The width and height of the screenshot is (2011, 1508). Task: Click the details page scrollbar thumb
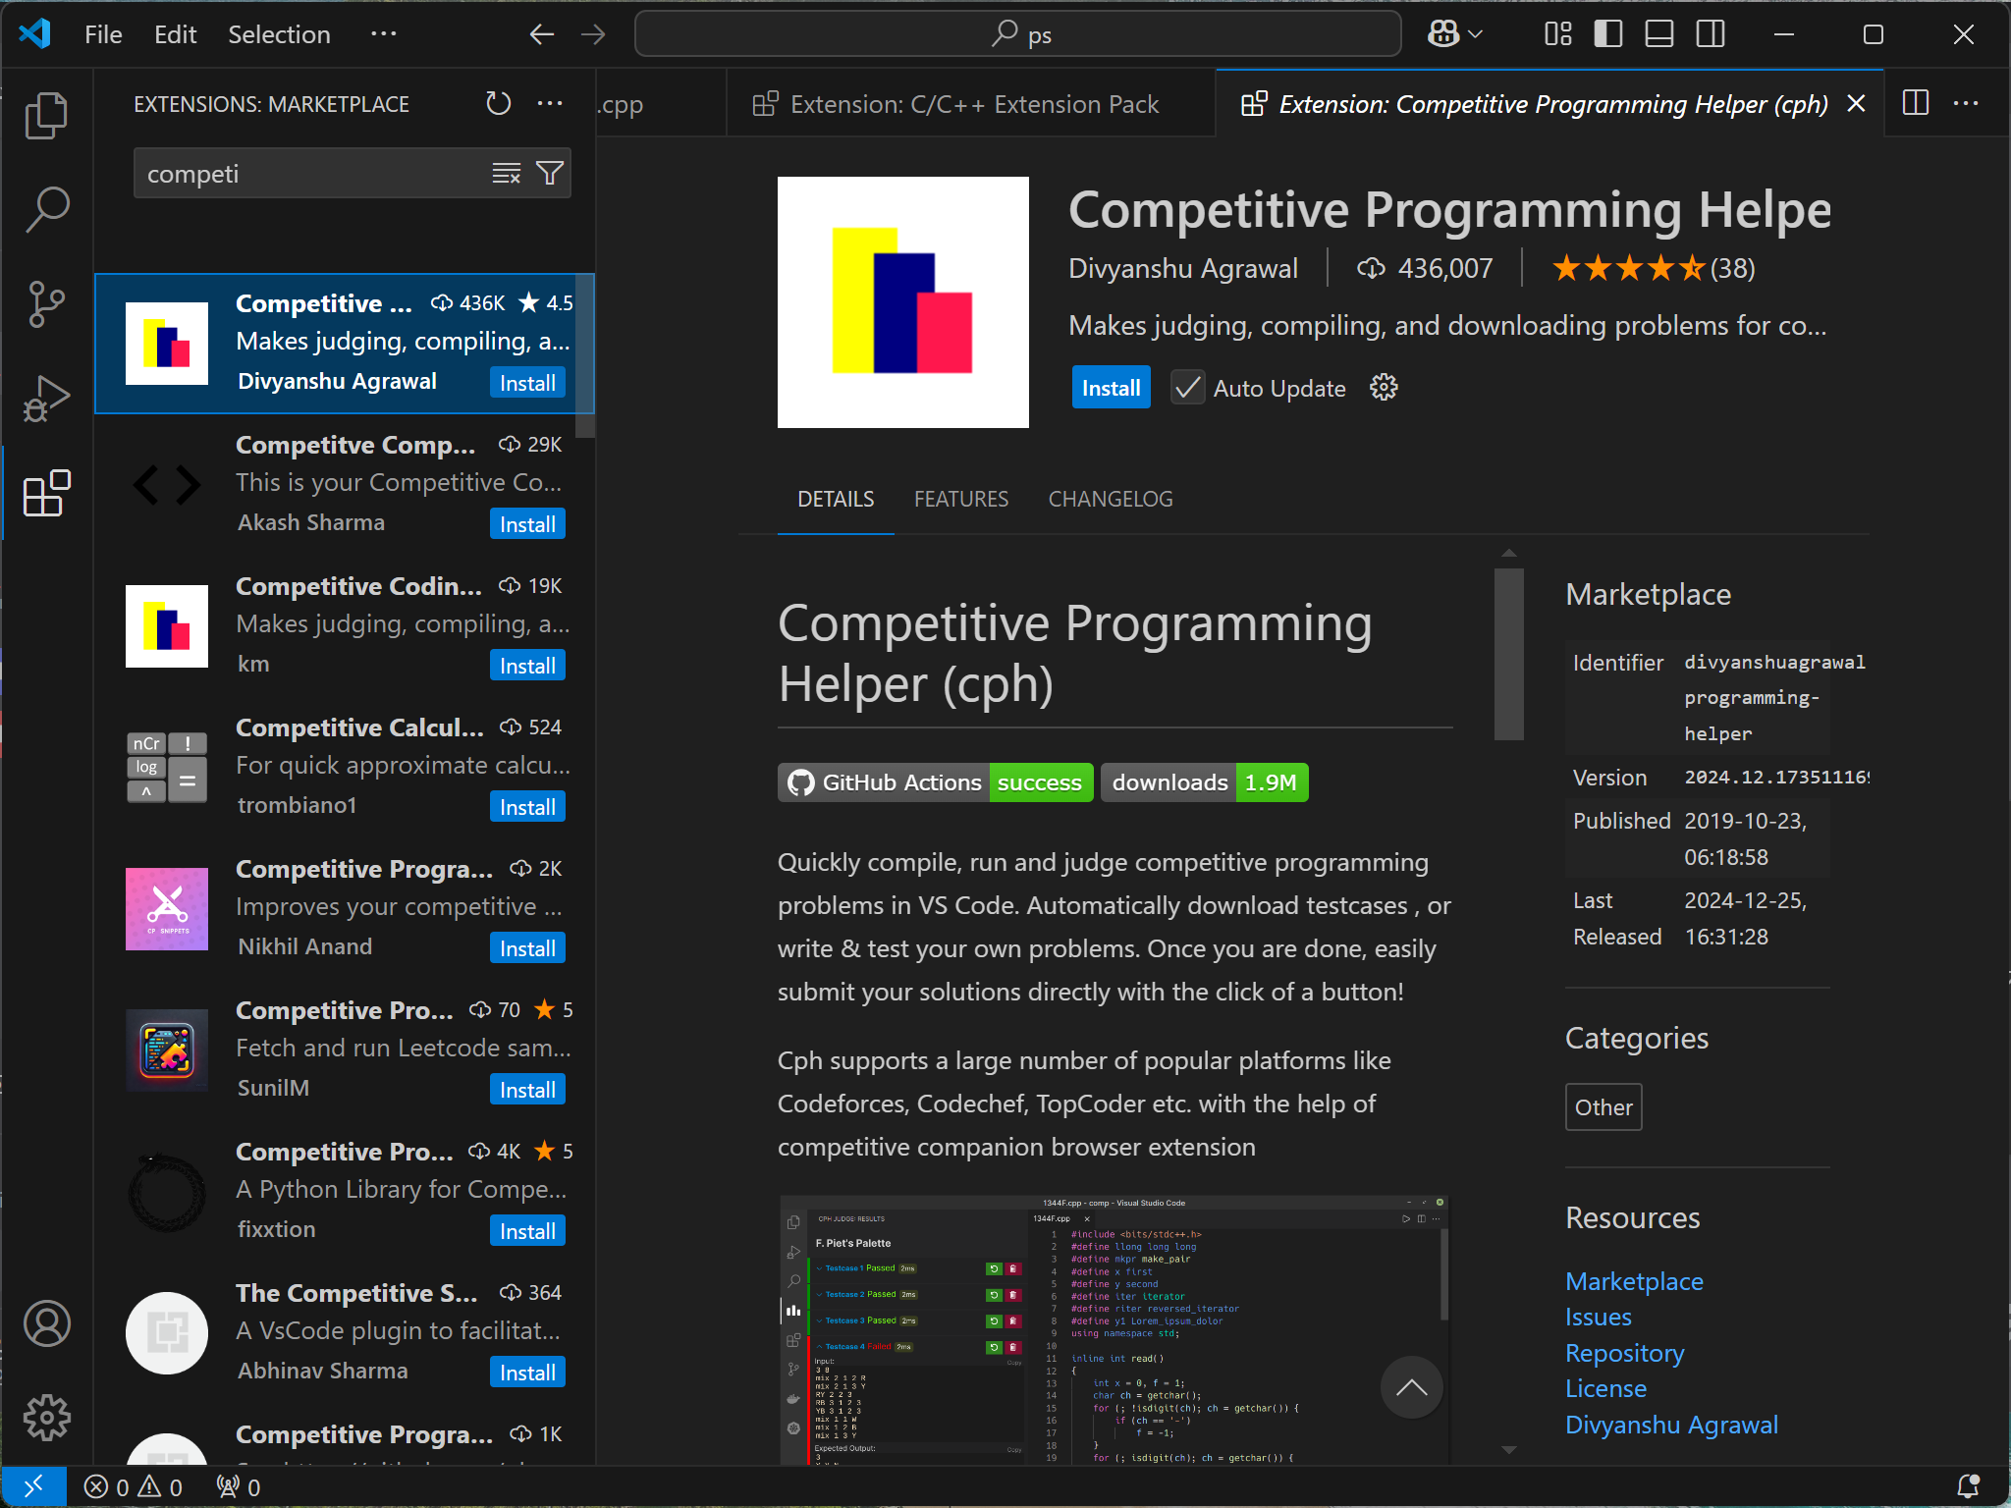pyautogui.click(x=1508, y=654)
